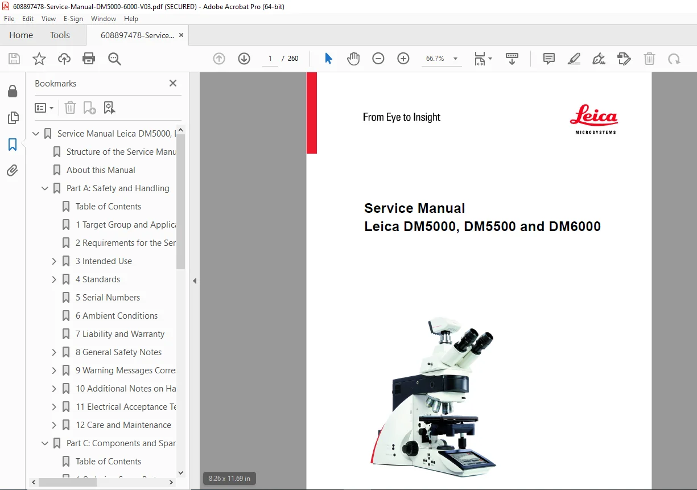Zoom out with the minus icon
This screenshot has width=697, height=490.
(378, 59)
